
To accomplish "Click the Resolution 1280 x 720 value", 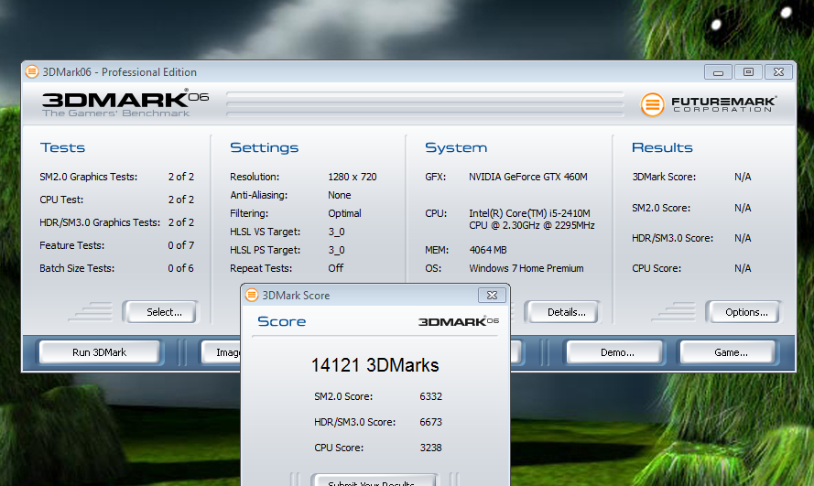I will [352, 177].
